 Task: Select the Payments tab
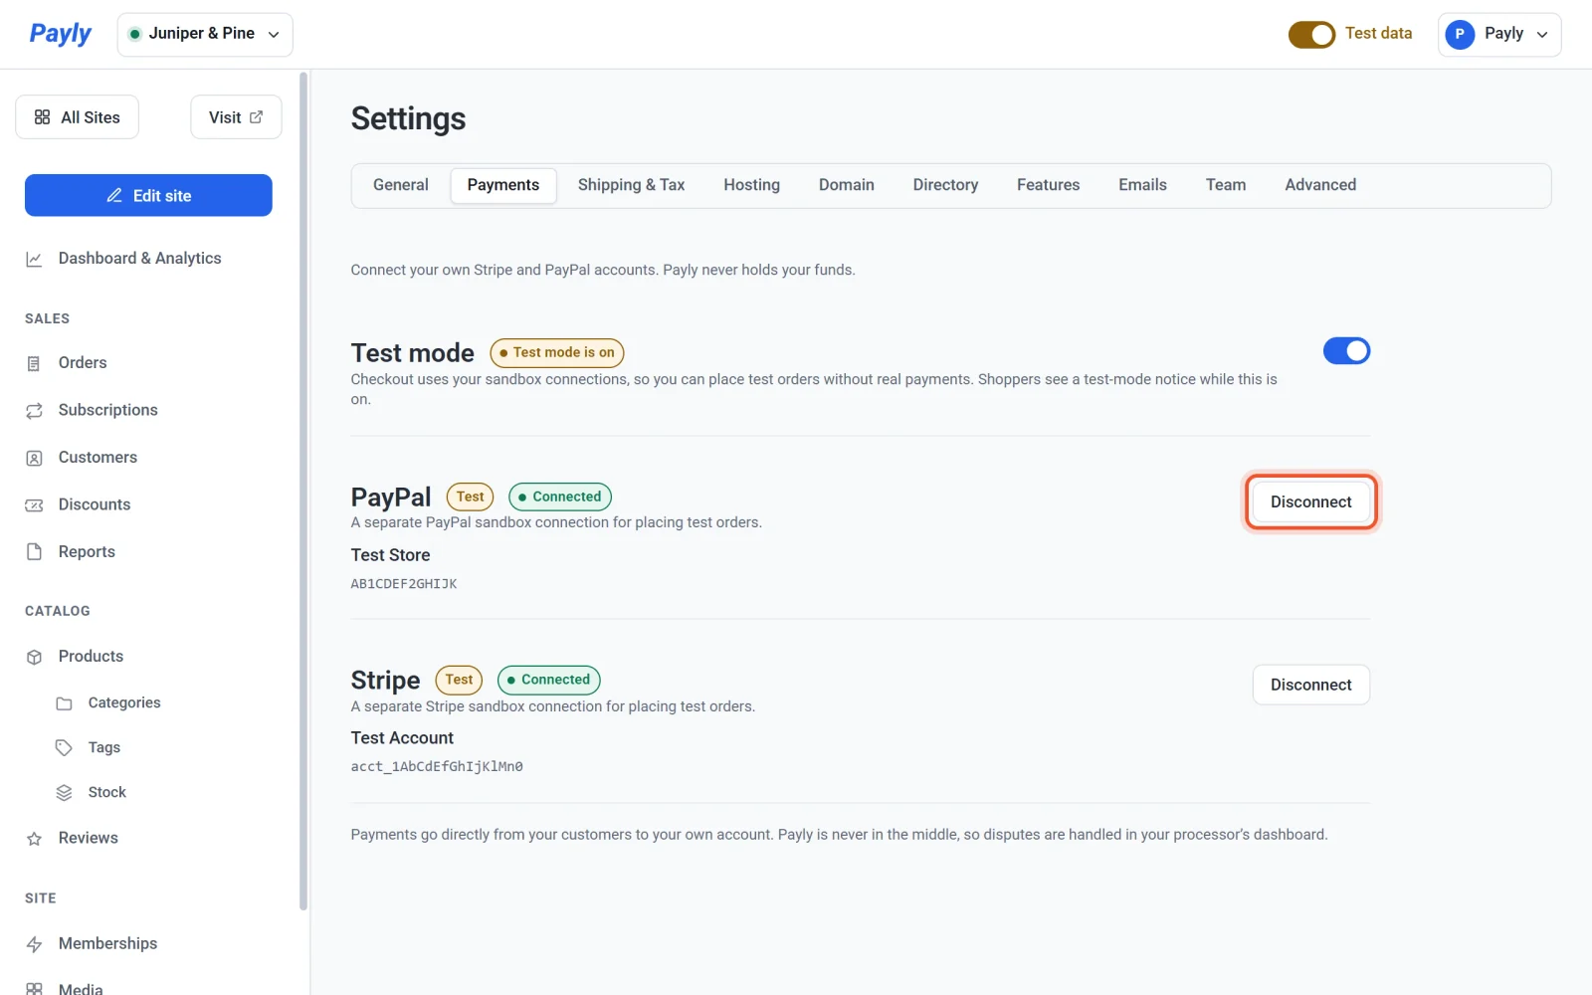click(503, 185)
